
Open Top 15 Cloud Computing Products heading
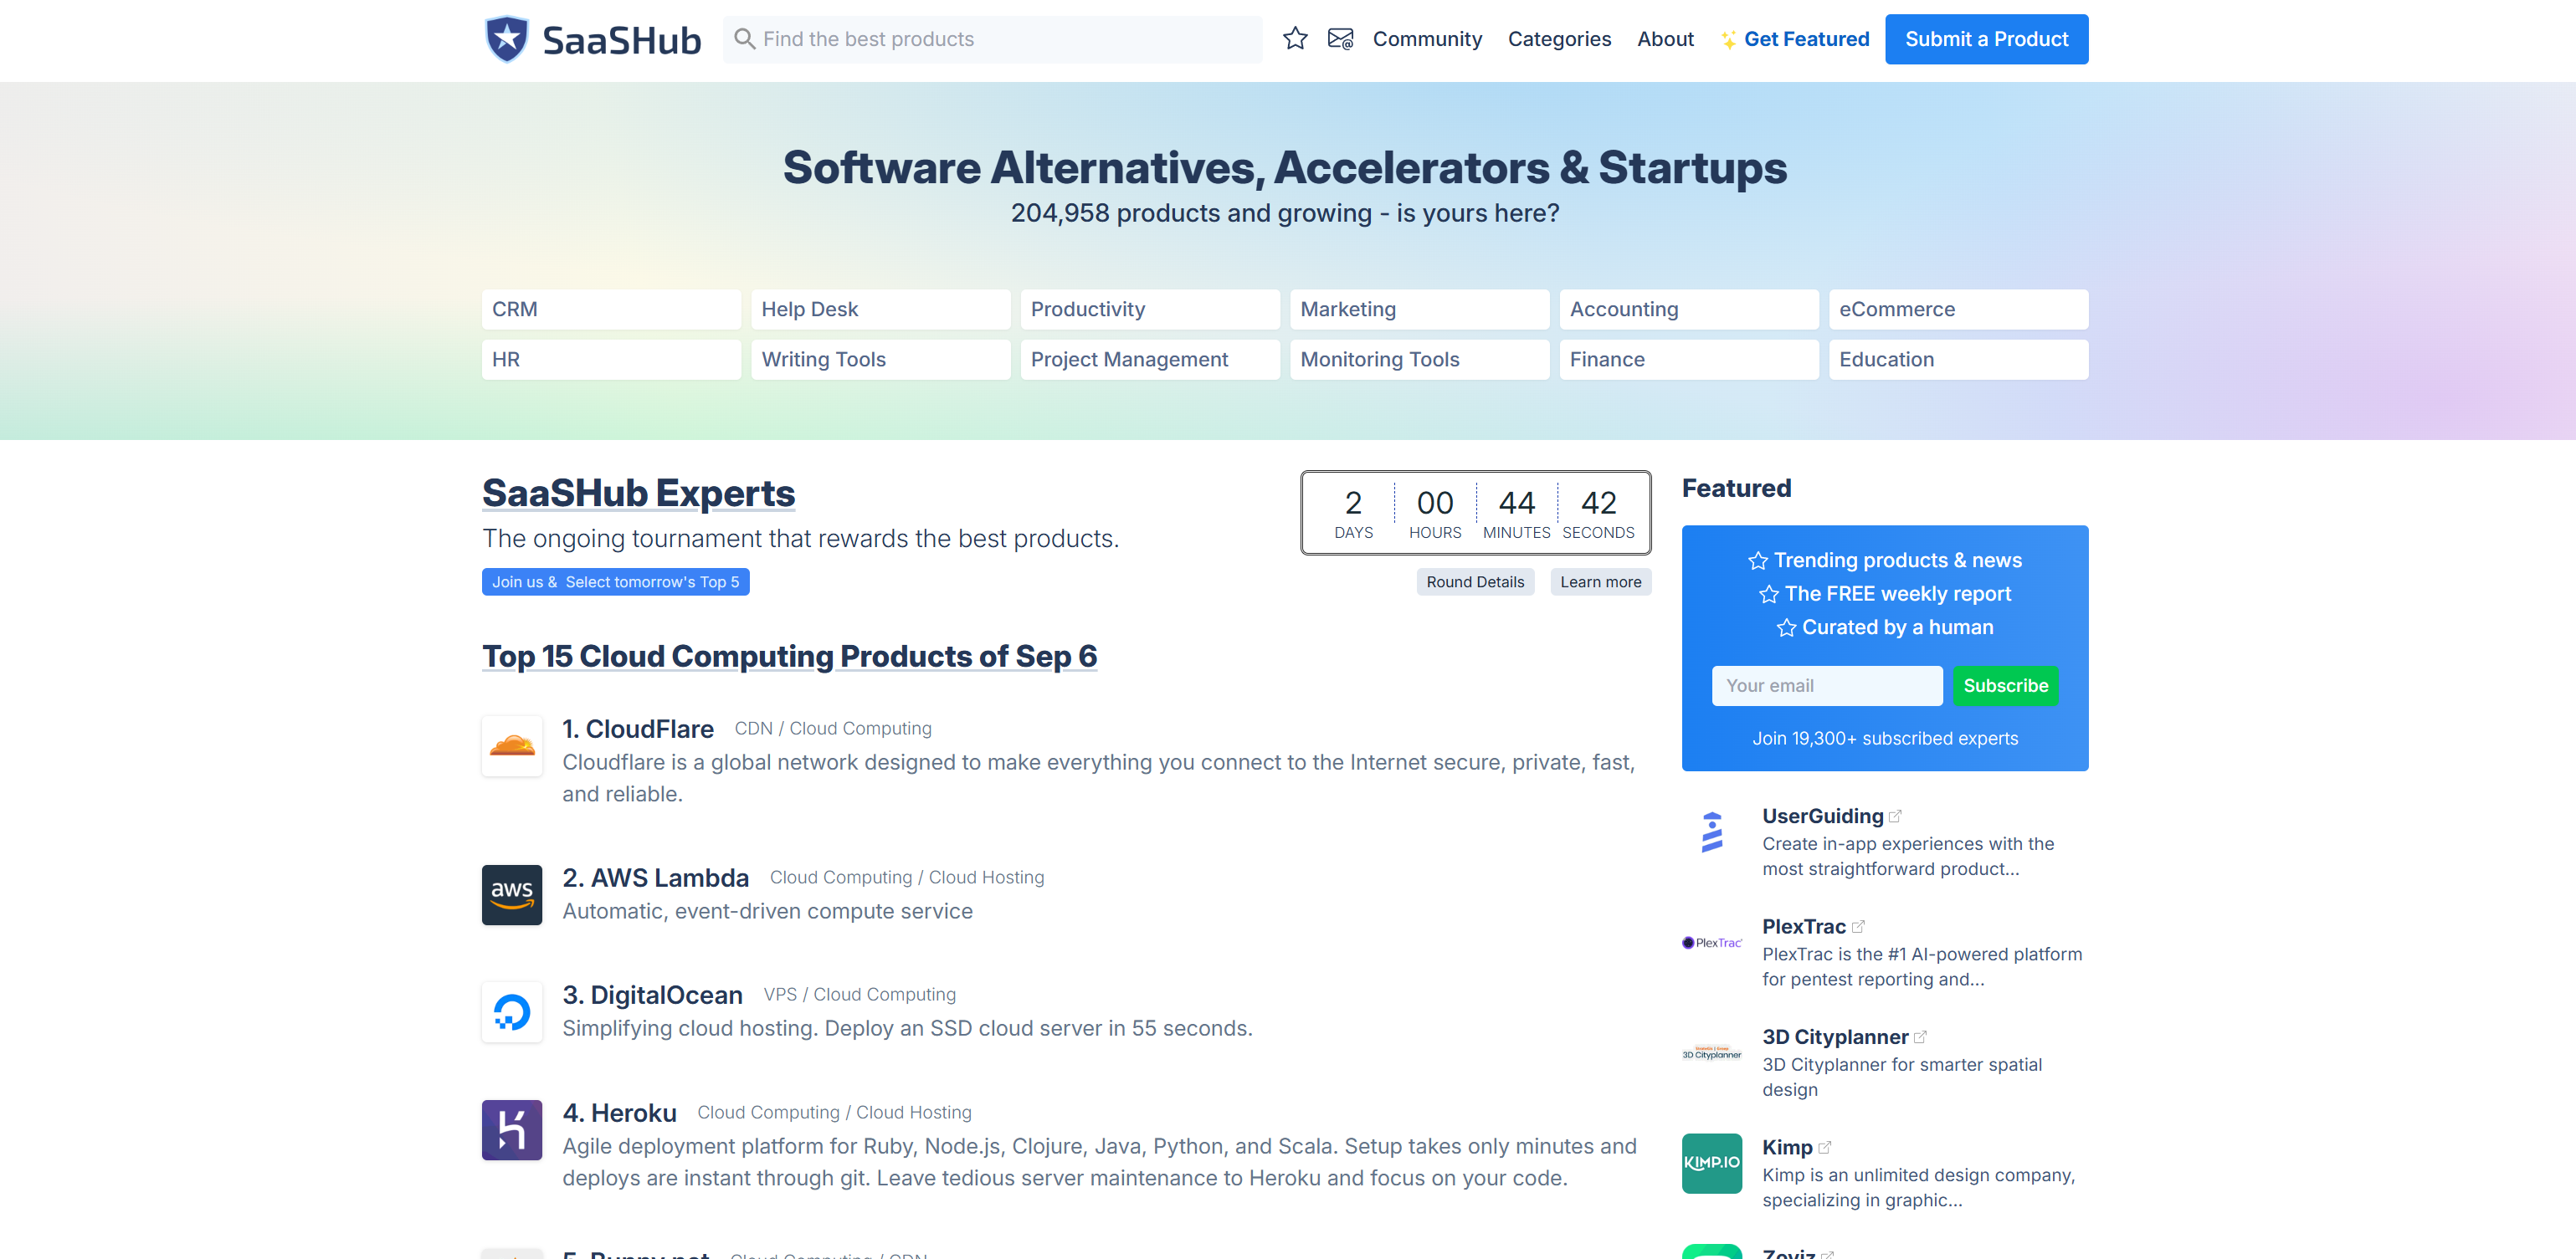click(789, 657)
